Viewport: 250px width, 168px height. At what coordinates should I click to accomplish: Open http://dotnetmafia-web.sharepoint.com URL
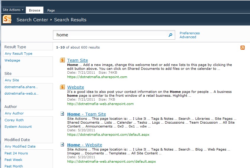(101, 104)
